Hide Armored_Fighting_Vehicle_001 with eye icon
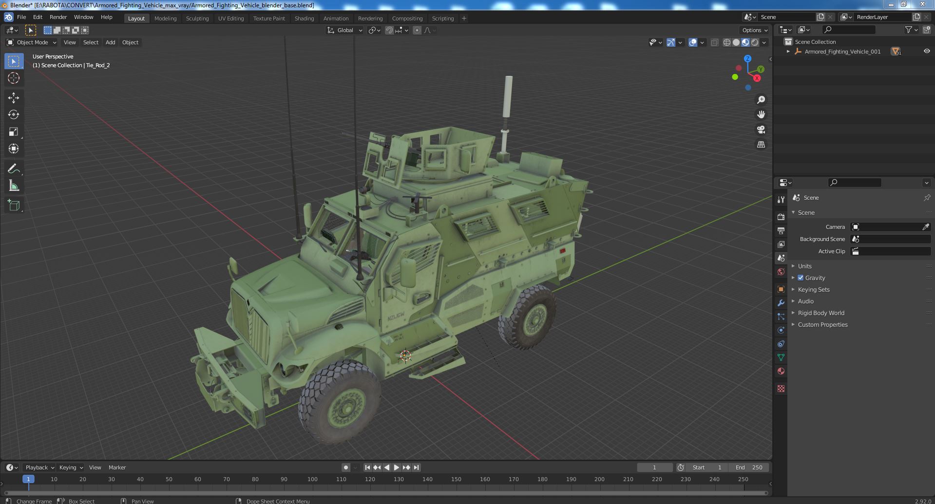Image resolution: width=935 pixels, height=504 pixels. pyautogui.click(x=927, y=51)
